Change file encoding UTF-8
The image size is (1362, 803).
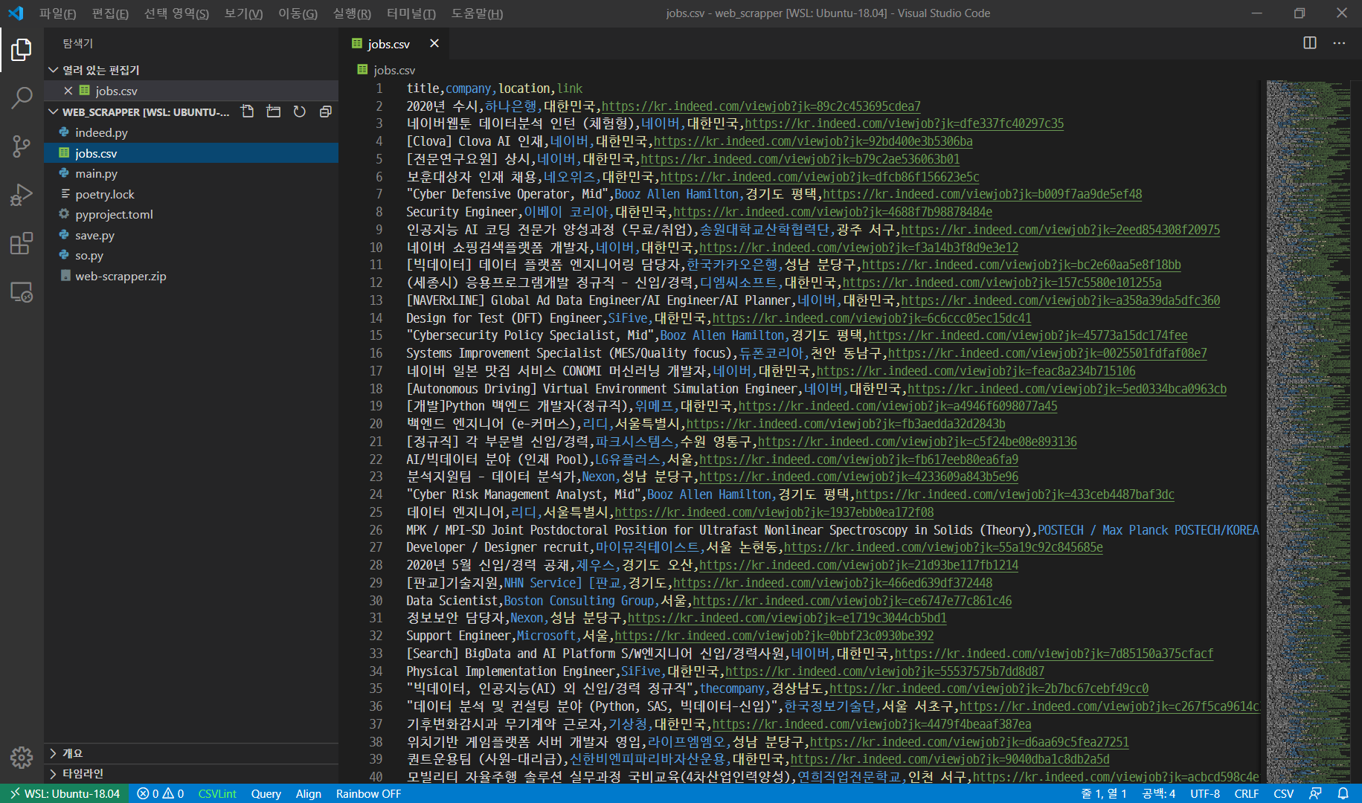(1205, 793)
